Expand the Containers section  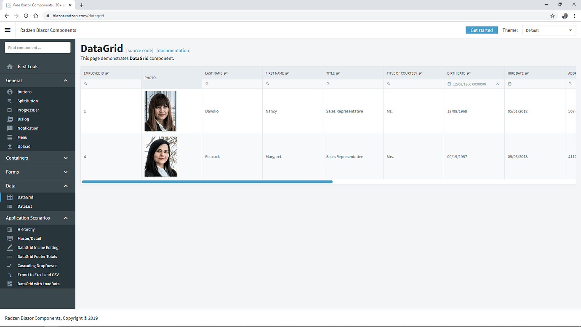point(66,158)
